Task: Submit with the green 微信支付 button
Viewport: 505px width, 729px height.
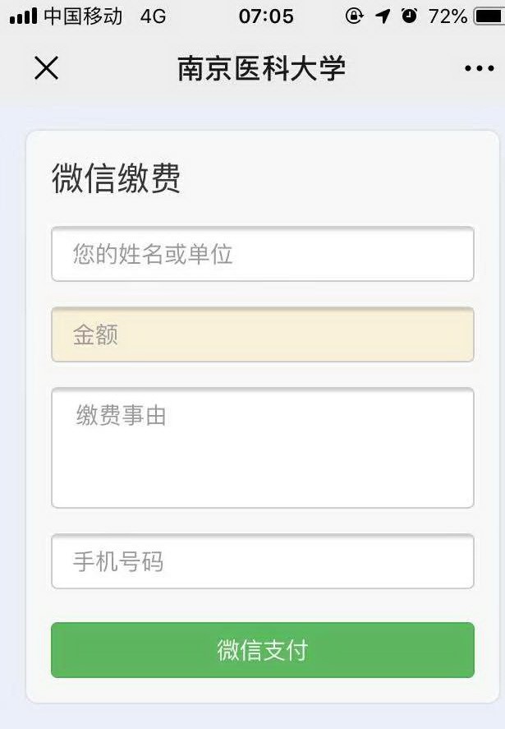Action: point(263,650)
